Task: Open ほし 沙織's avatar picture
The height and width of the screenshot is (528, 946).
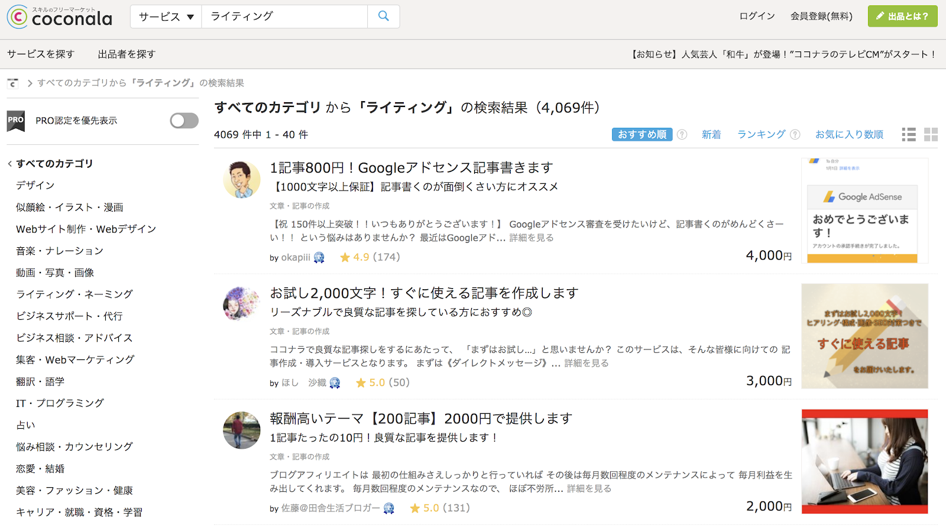Action: click(242, 305)
